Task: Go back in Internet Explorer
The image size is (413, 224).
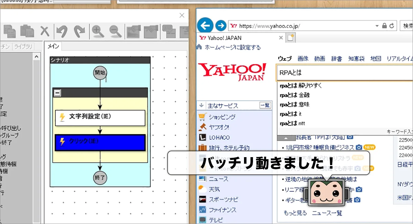Action: (x=205, y=25)
